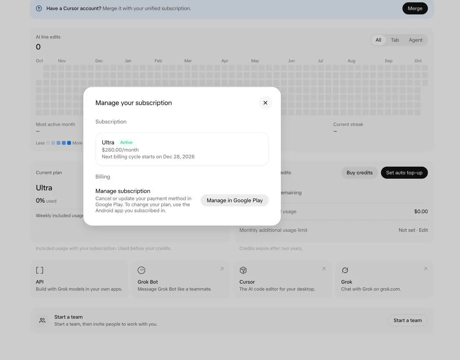Click the Grok Bot face icon
The height and width of the screenshot is (360, 460).
tap(142, 270)
